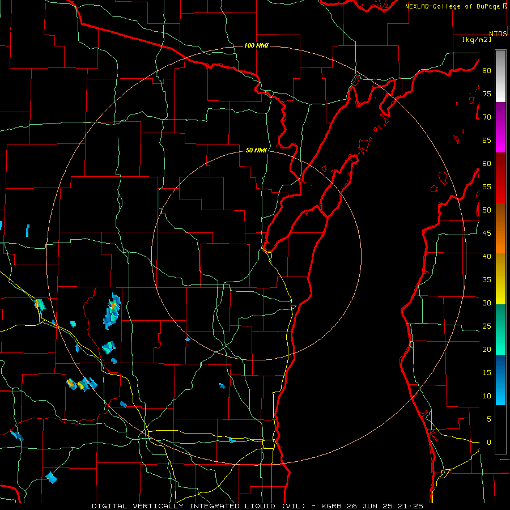Select the "0" value on the color scale
Viewport: 510px width, 510px height.
489,443
